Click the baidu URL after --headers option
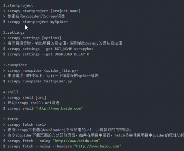The image size is (184, 151). pos(98,146)
